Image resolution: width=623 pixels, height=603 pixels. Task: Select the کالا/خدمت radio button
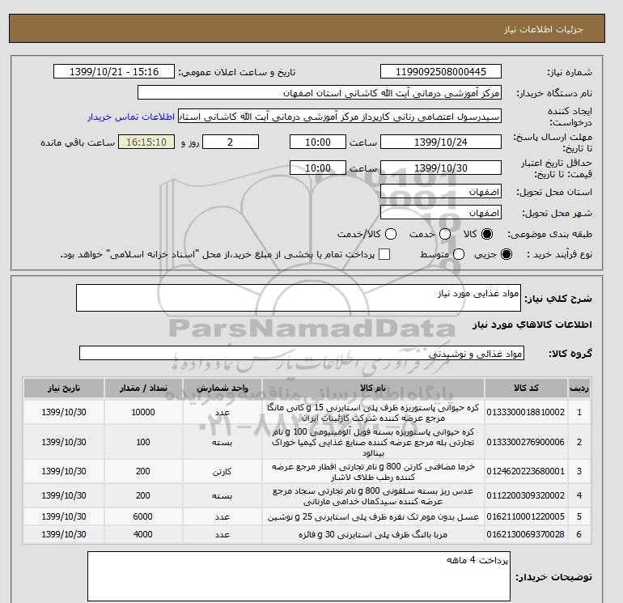[x=391, y=234]
